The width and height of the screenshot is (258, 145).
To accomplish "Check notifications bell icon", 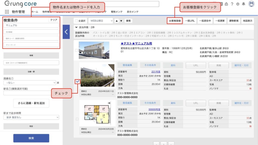I will click(243, 4).
